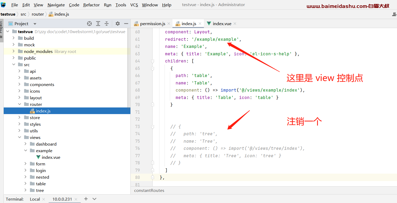Open the VCS menu
This screenshot has height=203, width=397.
pyautogui.click(x=134, y=5)
